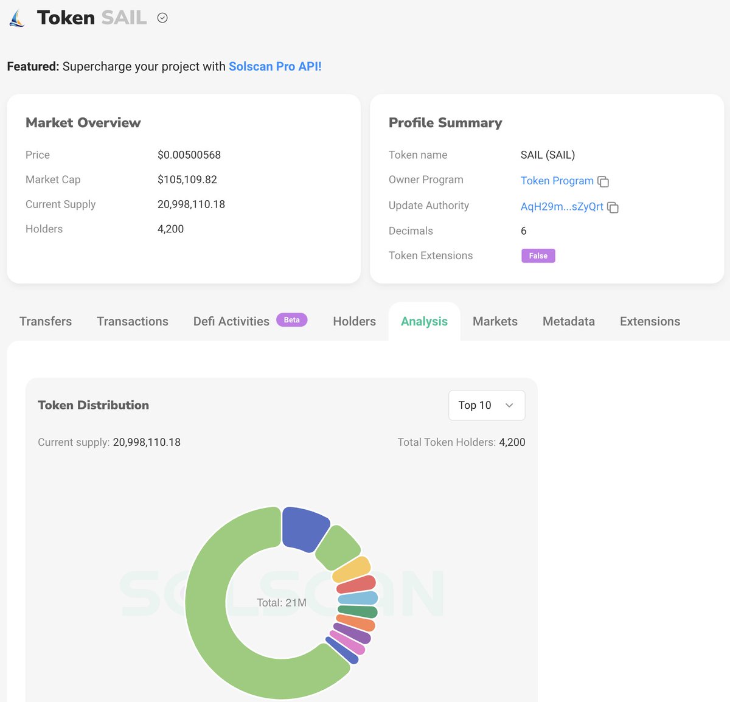
Task: Select the red donut chart segment
Action: (357, 584)
